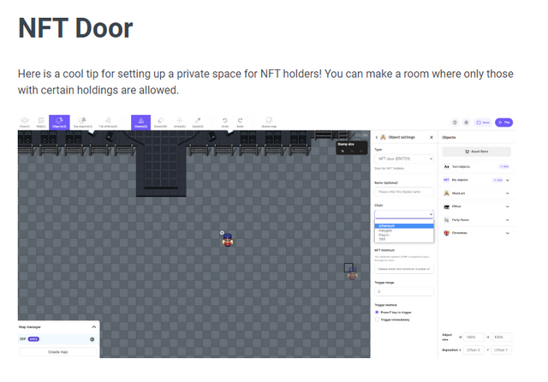Select the Wall tool in toolbar
Viewport: 548px width, 382px height.
coord(41,122)
